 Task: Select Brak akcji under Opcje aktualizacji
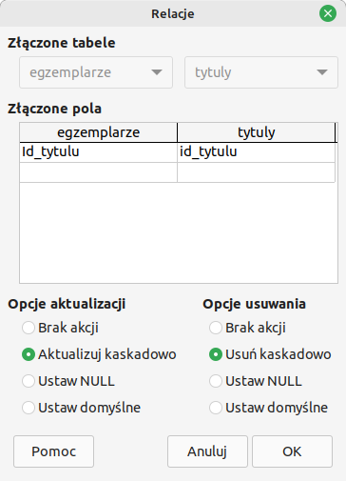[x=60, y=328]
